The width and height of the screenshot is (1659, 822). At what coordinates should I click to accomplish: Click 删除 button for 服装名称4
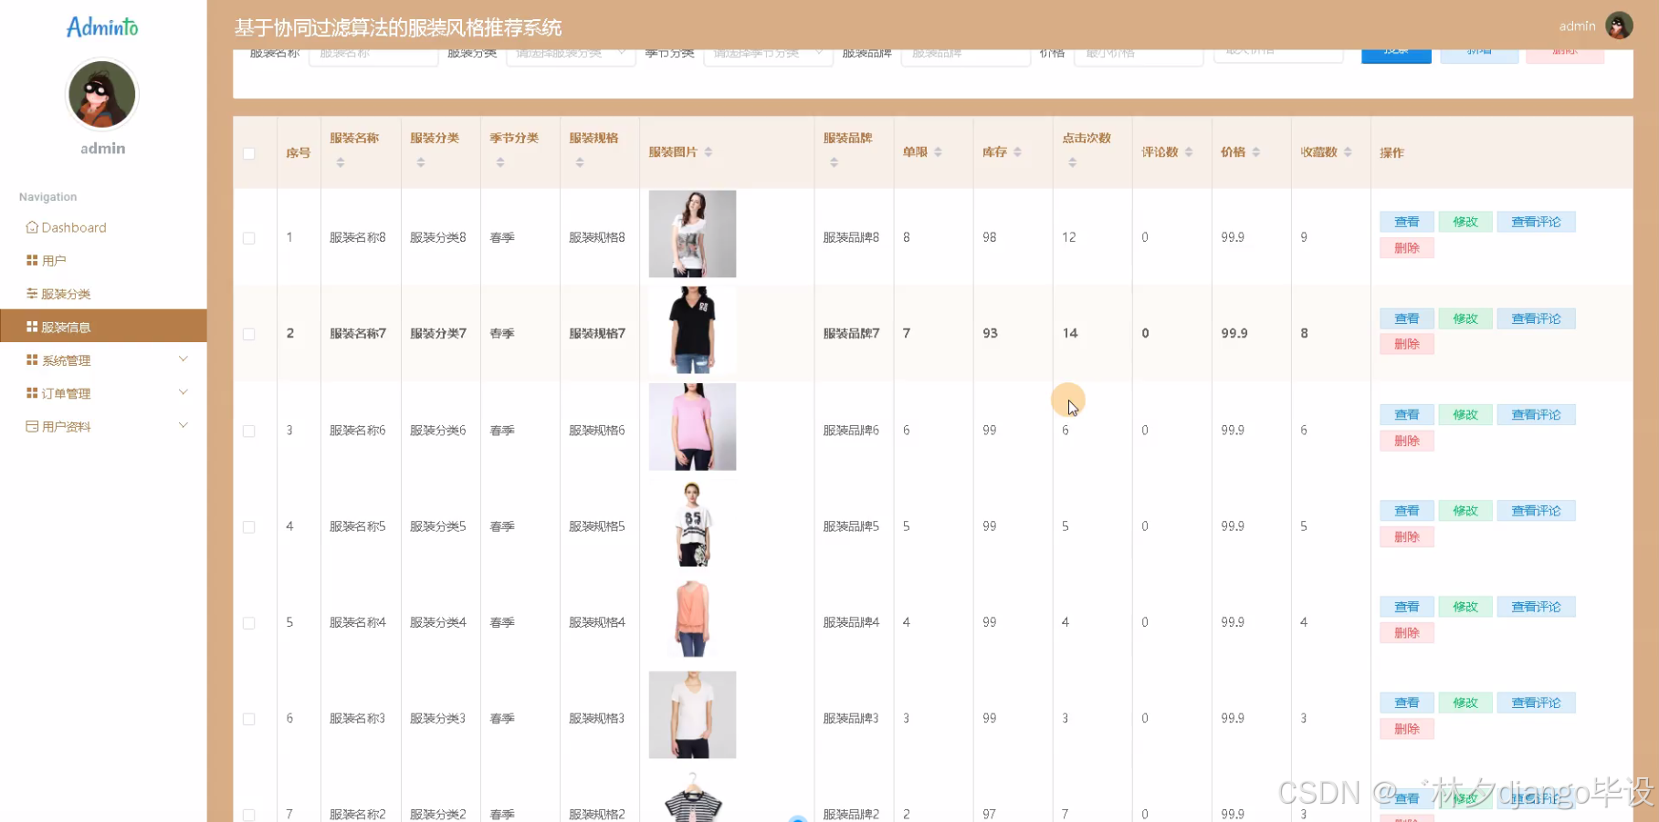[x=1406, y=633]
